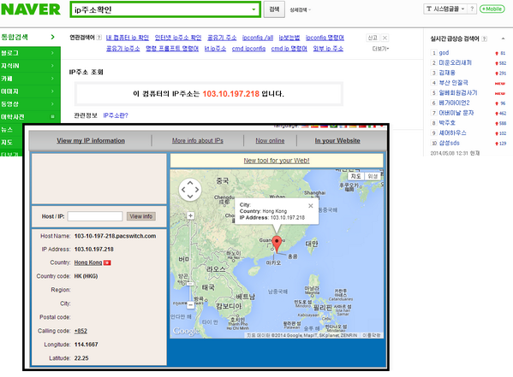
Task: Click the map zoom out minus button
Action: pos(190,305)
